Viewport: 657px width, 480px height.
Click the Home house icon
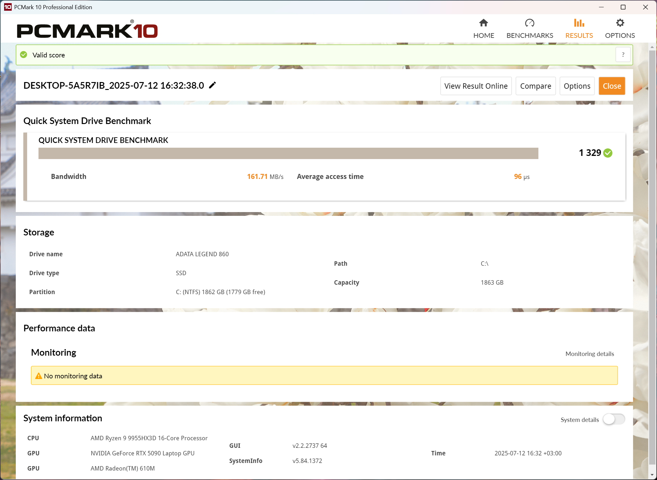(x=483, y=23)
